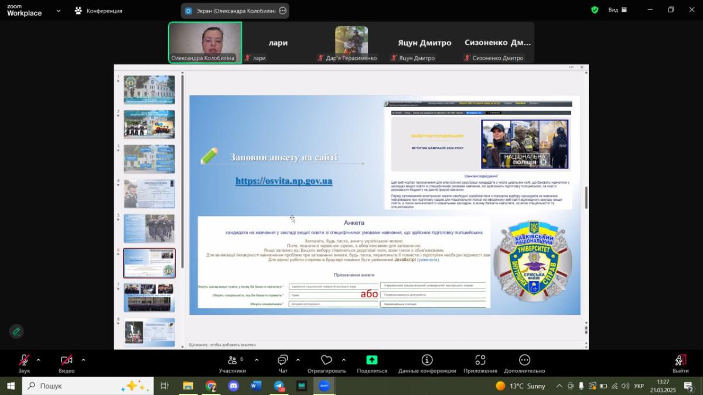This screenshot has width=703, height=395.
Task: Open shared screen options ellipsis
Action: [x=283, y=11]
